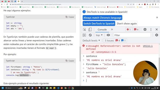160x90 pixels.
Task: Click the page vertical scrollbar thumb
Action: 80,54
